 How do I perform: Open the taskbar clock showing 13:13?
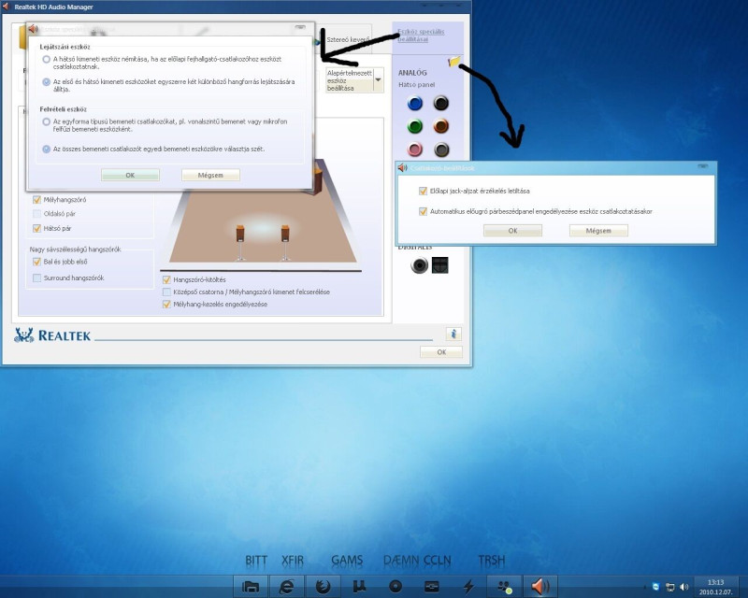[x=715, y=587]
